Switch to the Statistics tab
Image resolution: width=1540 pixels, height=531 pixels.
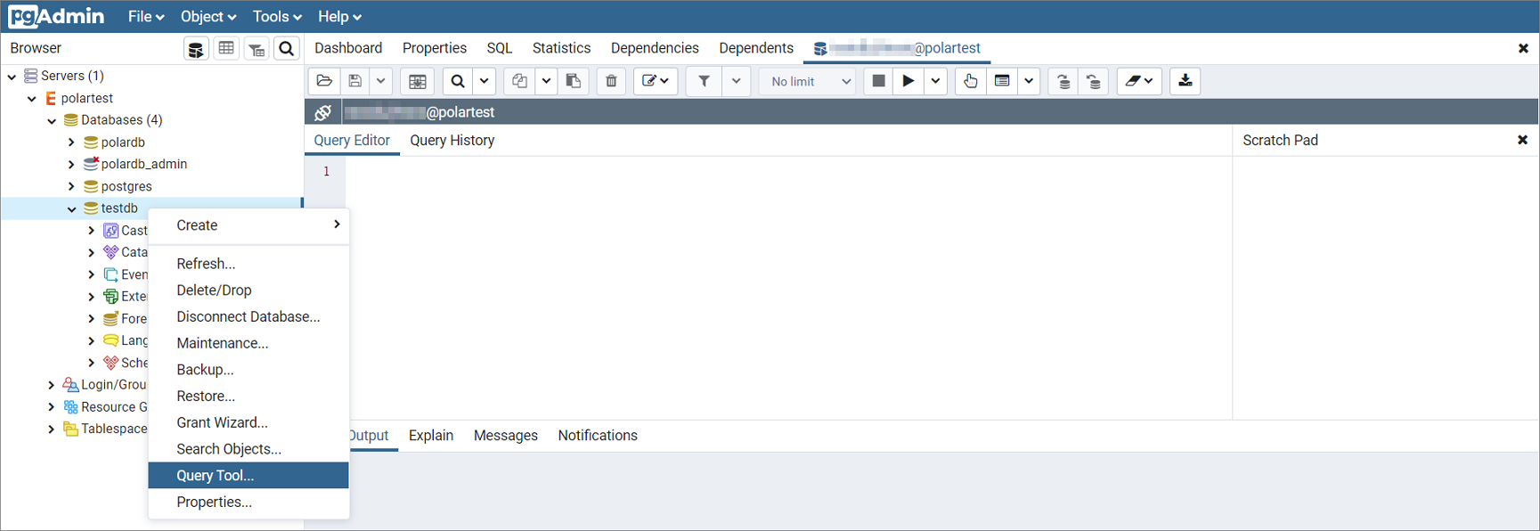(x=561, y=48)
